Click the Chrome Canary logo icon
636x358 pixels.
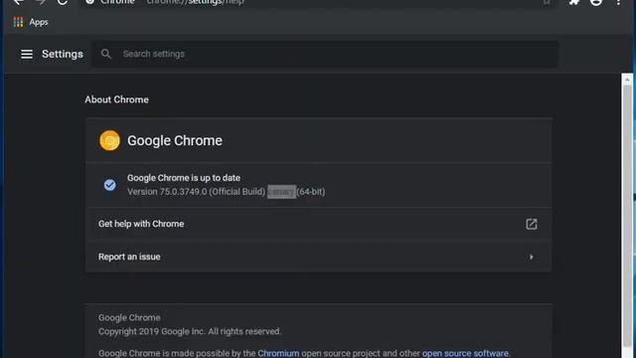pos(109,140)
